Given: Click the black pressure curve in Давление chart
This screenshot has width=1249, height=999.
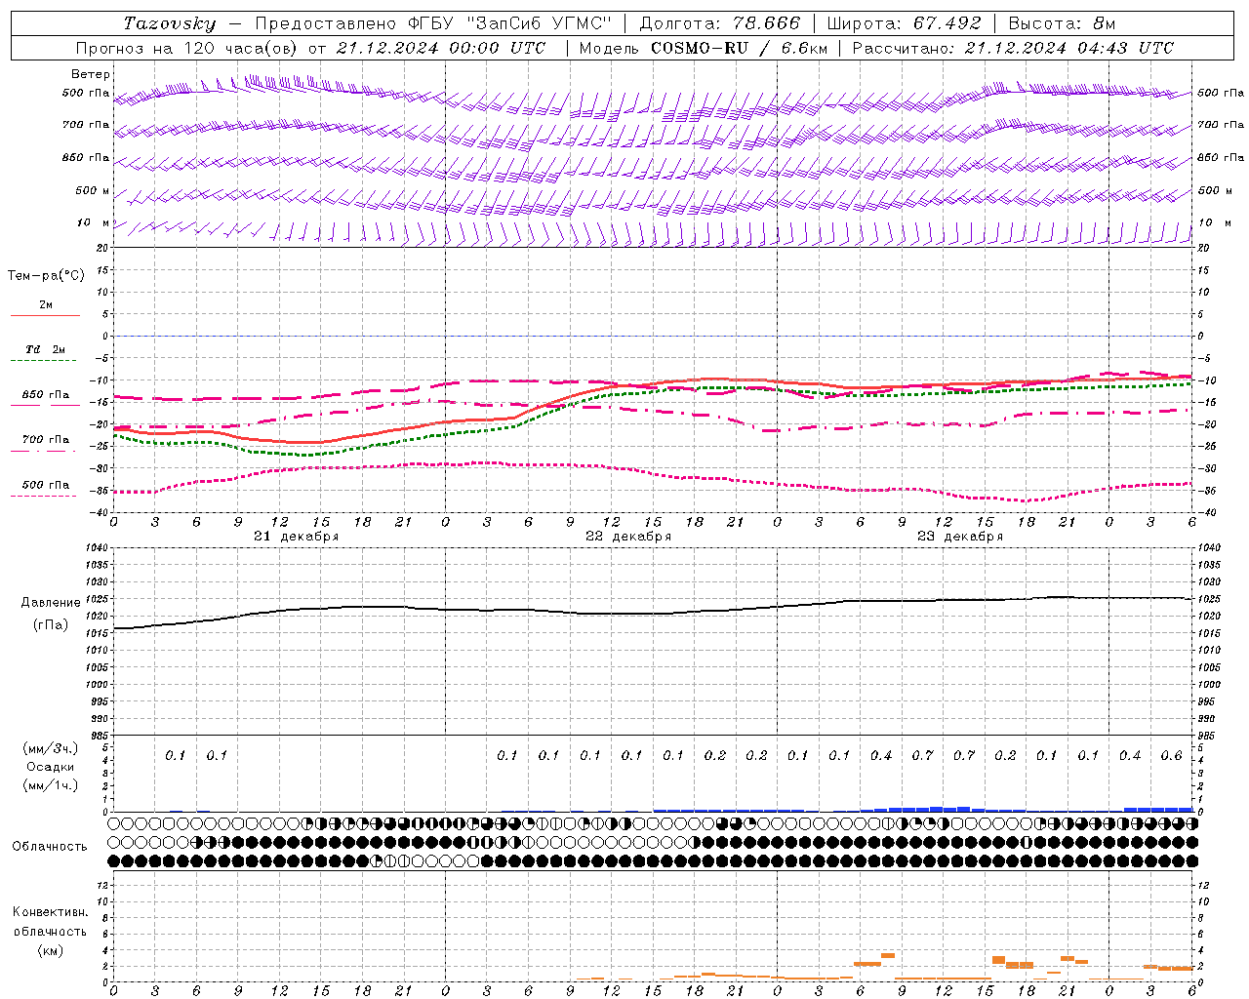Looking at the screenshot, I should click(653, 613).
